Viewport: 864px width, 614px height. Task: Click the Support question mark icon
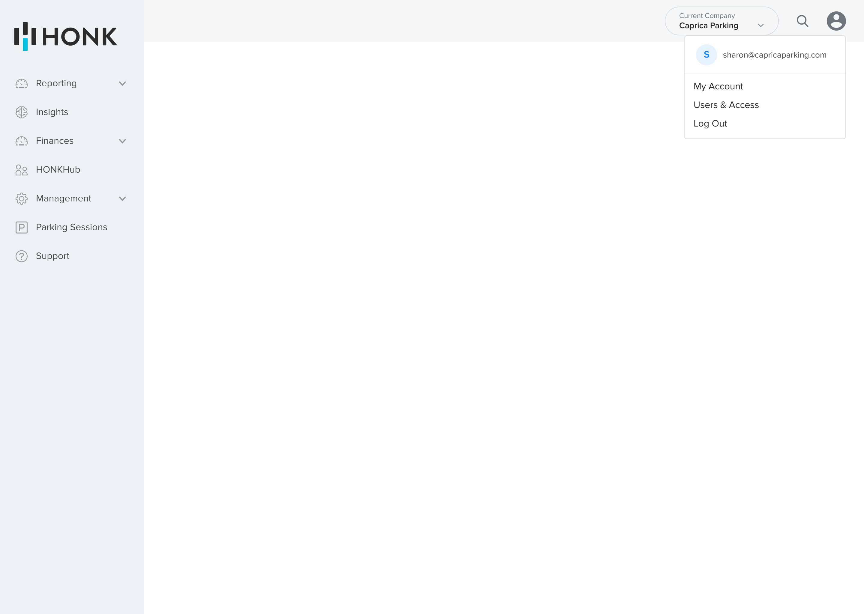click(x=22, y=256)
